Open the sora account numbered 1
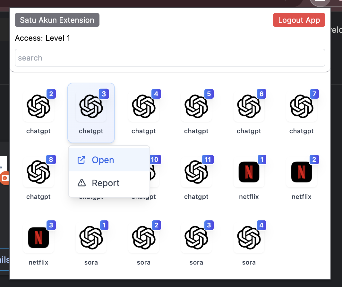 click(x=91, y=244)
